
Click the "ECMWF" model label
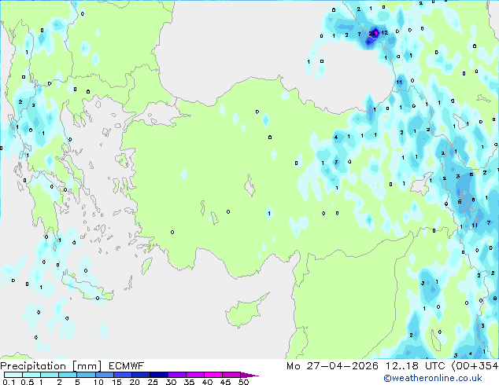pos(127,366)
